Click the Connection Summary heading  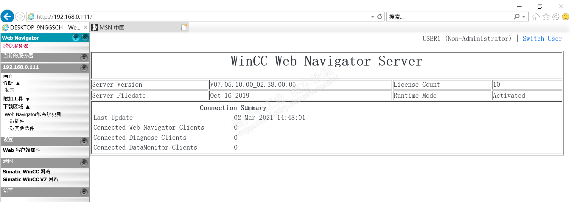pos(233,108)
